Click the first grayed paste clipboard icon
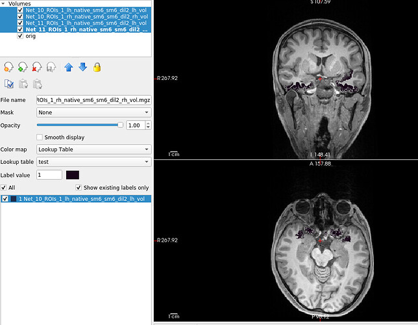This screenshot has height=325, width=418. click(x=23, y=84)
